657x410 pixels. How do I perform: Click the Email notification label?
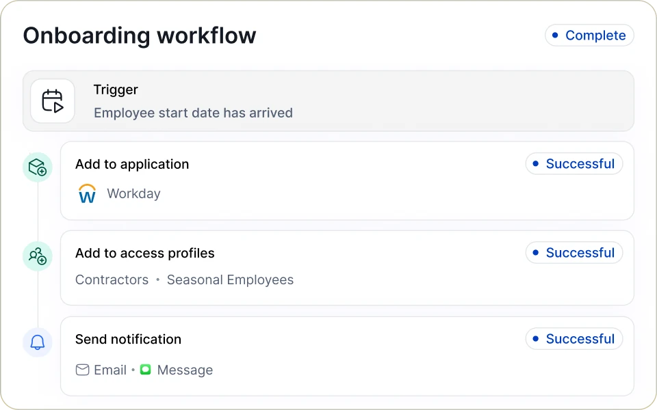click(110, 370)
